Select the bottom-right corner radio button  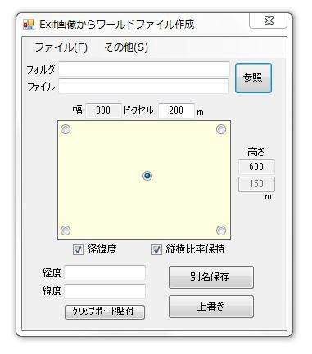coord(221,231)
